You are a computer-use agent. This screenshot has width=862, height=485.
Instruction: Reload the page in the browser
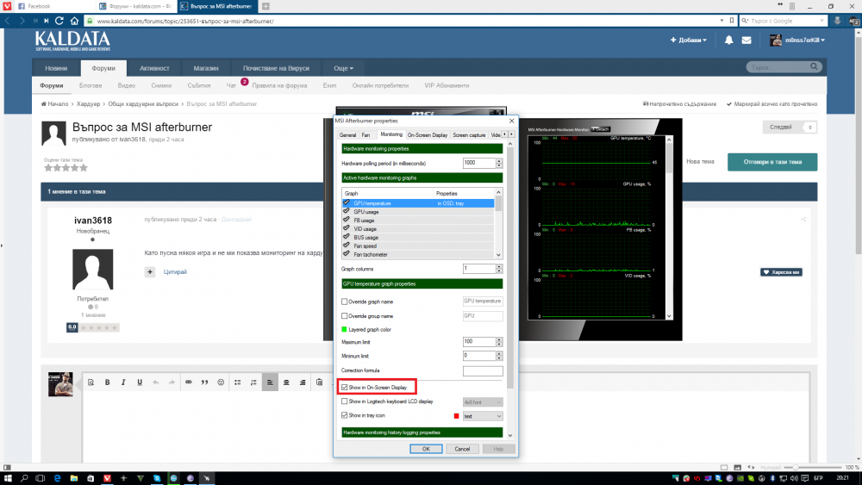pyautogui.click(x=59, y=21)
